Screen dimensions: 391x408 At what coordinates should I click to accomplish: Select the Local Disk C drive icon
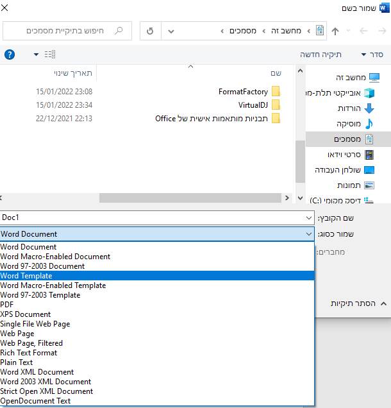(x=369, y=200)
